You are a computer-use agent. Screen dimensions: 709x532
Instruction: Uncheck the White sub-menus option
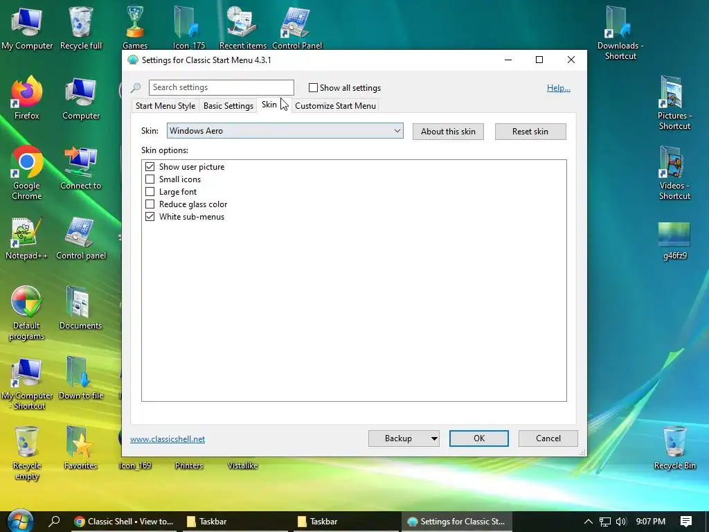tap(150, 217)
